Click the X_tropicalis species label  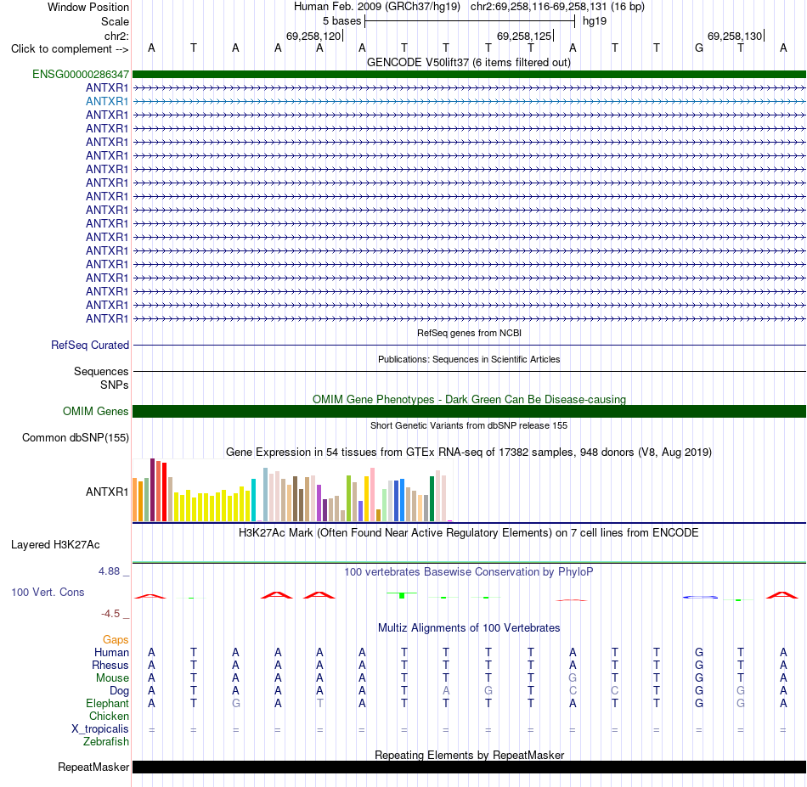pyautogui.click(x=100, y=729)
